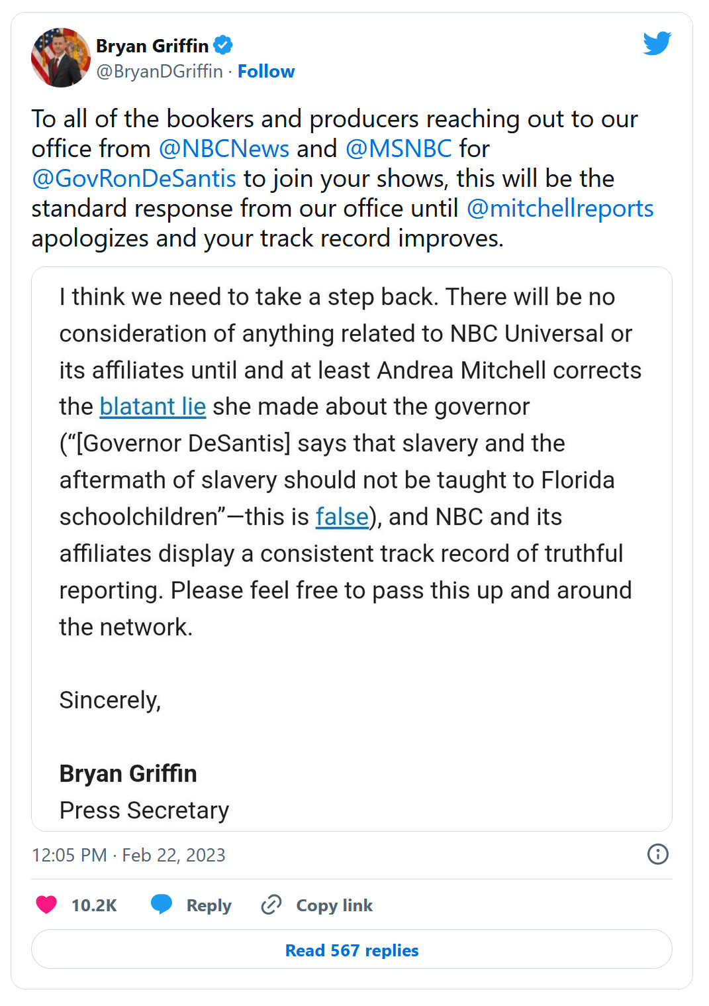This screenshot has width=709, height=1006.
Task: Click the "false" hyperlink
Action: (x=342, y=516)
